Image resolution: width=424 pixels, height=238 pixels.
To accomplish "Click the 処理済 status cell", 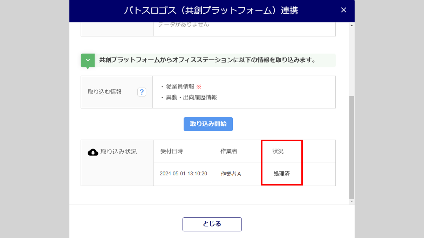I will click(281, 174).
